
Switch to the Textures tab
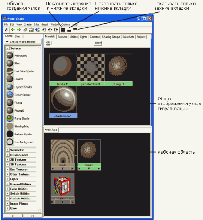coord(63,37)
